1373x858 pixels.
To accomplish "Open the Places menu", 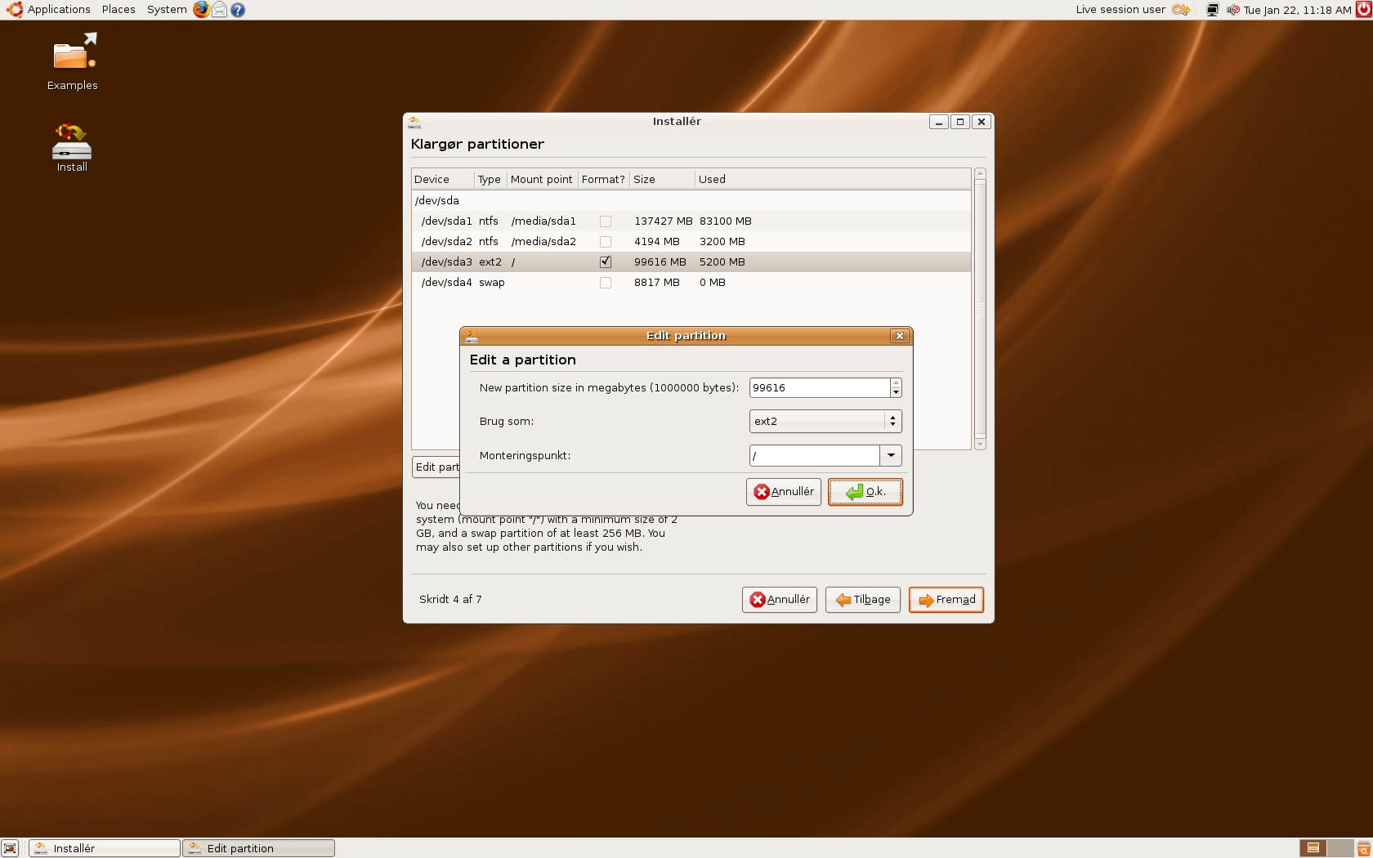I will pos(119,10).
